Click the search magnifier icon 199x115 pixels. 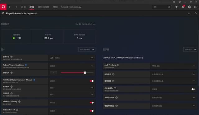click(169, 7)
